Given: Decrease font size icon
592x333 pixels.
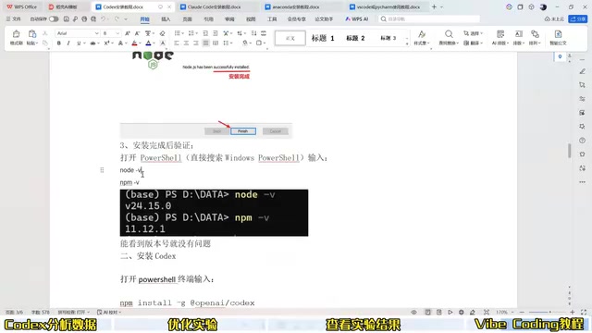Looking at the screenshot, I should click(137, 33).
